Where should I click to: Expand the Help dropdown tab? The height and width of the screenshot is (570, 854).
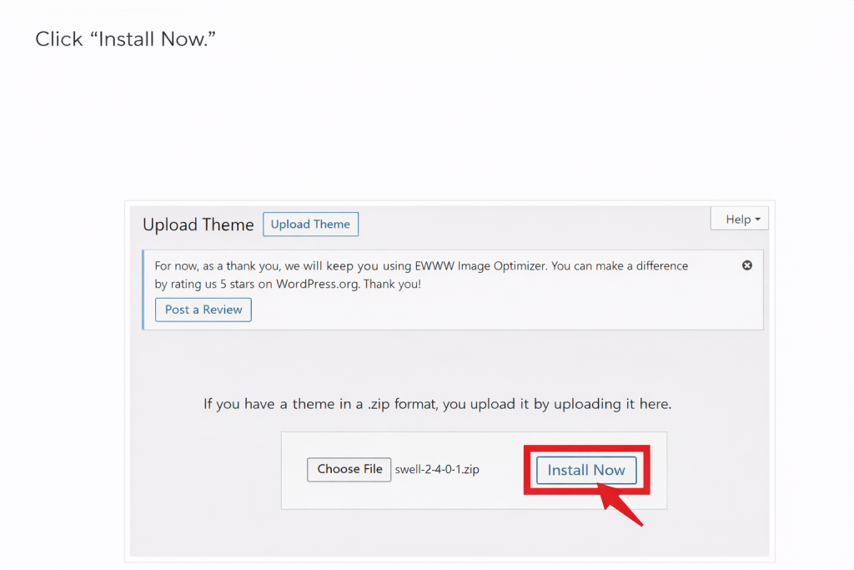pyautogui.click(x=739, y=219)
